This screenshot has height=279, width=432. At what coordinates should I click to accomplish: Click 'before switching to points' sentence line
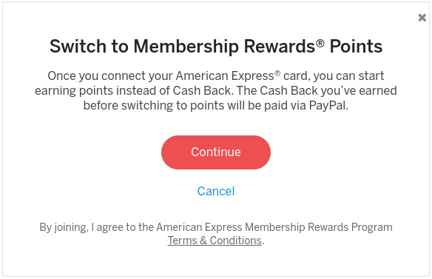153,106
